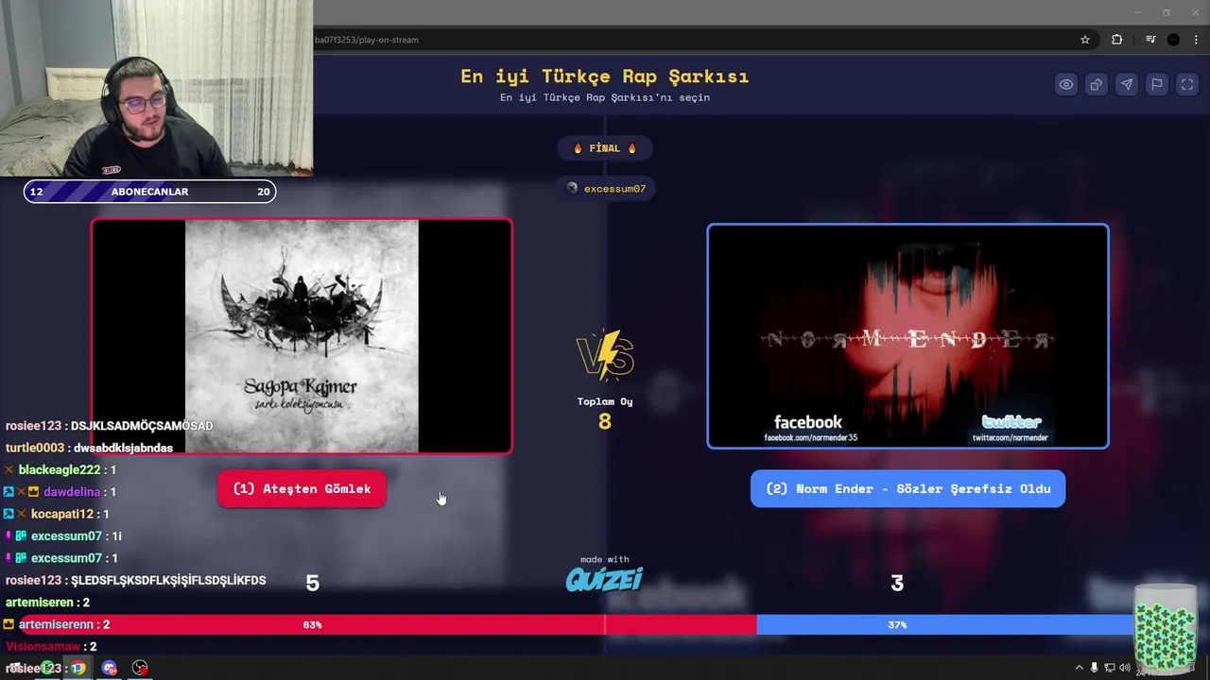
Task: Click the streamer webcam overlay
Action: point(156,88)
